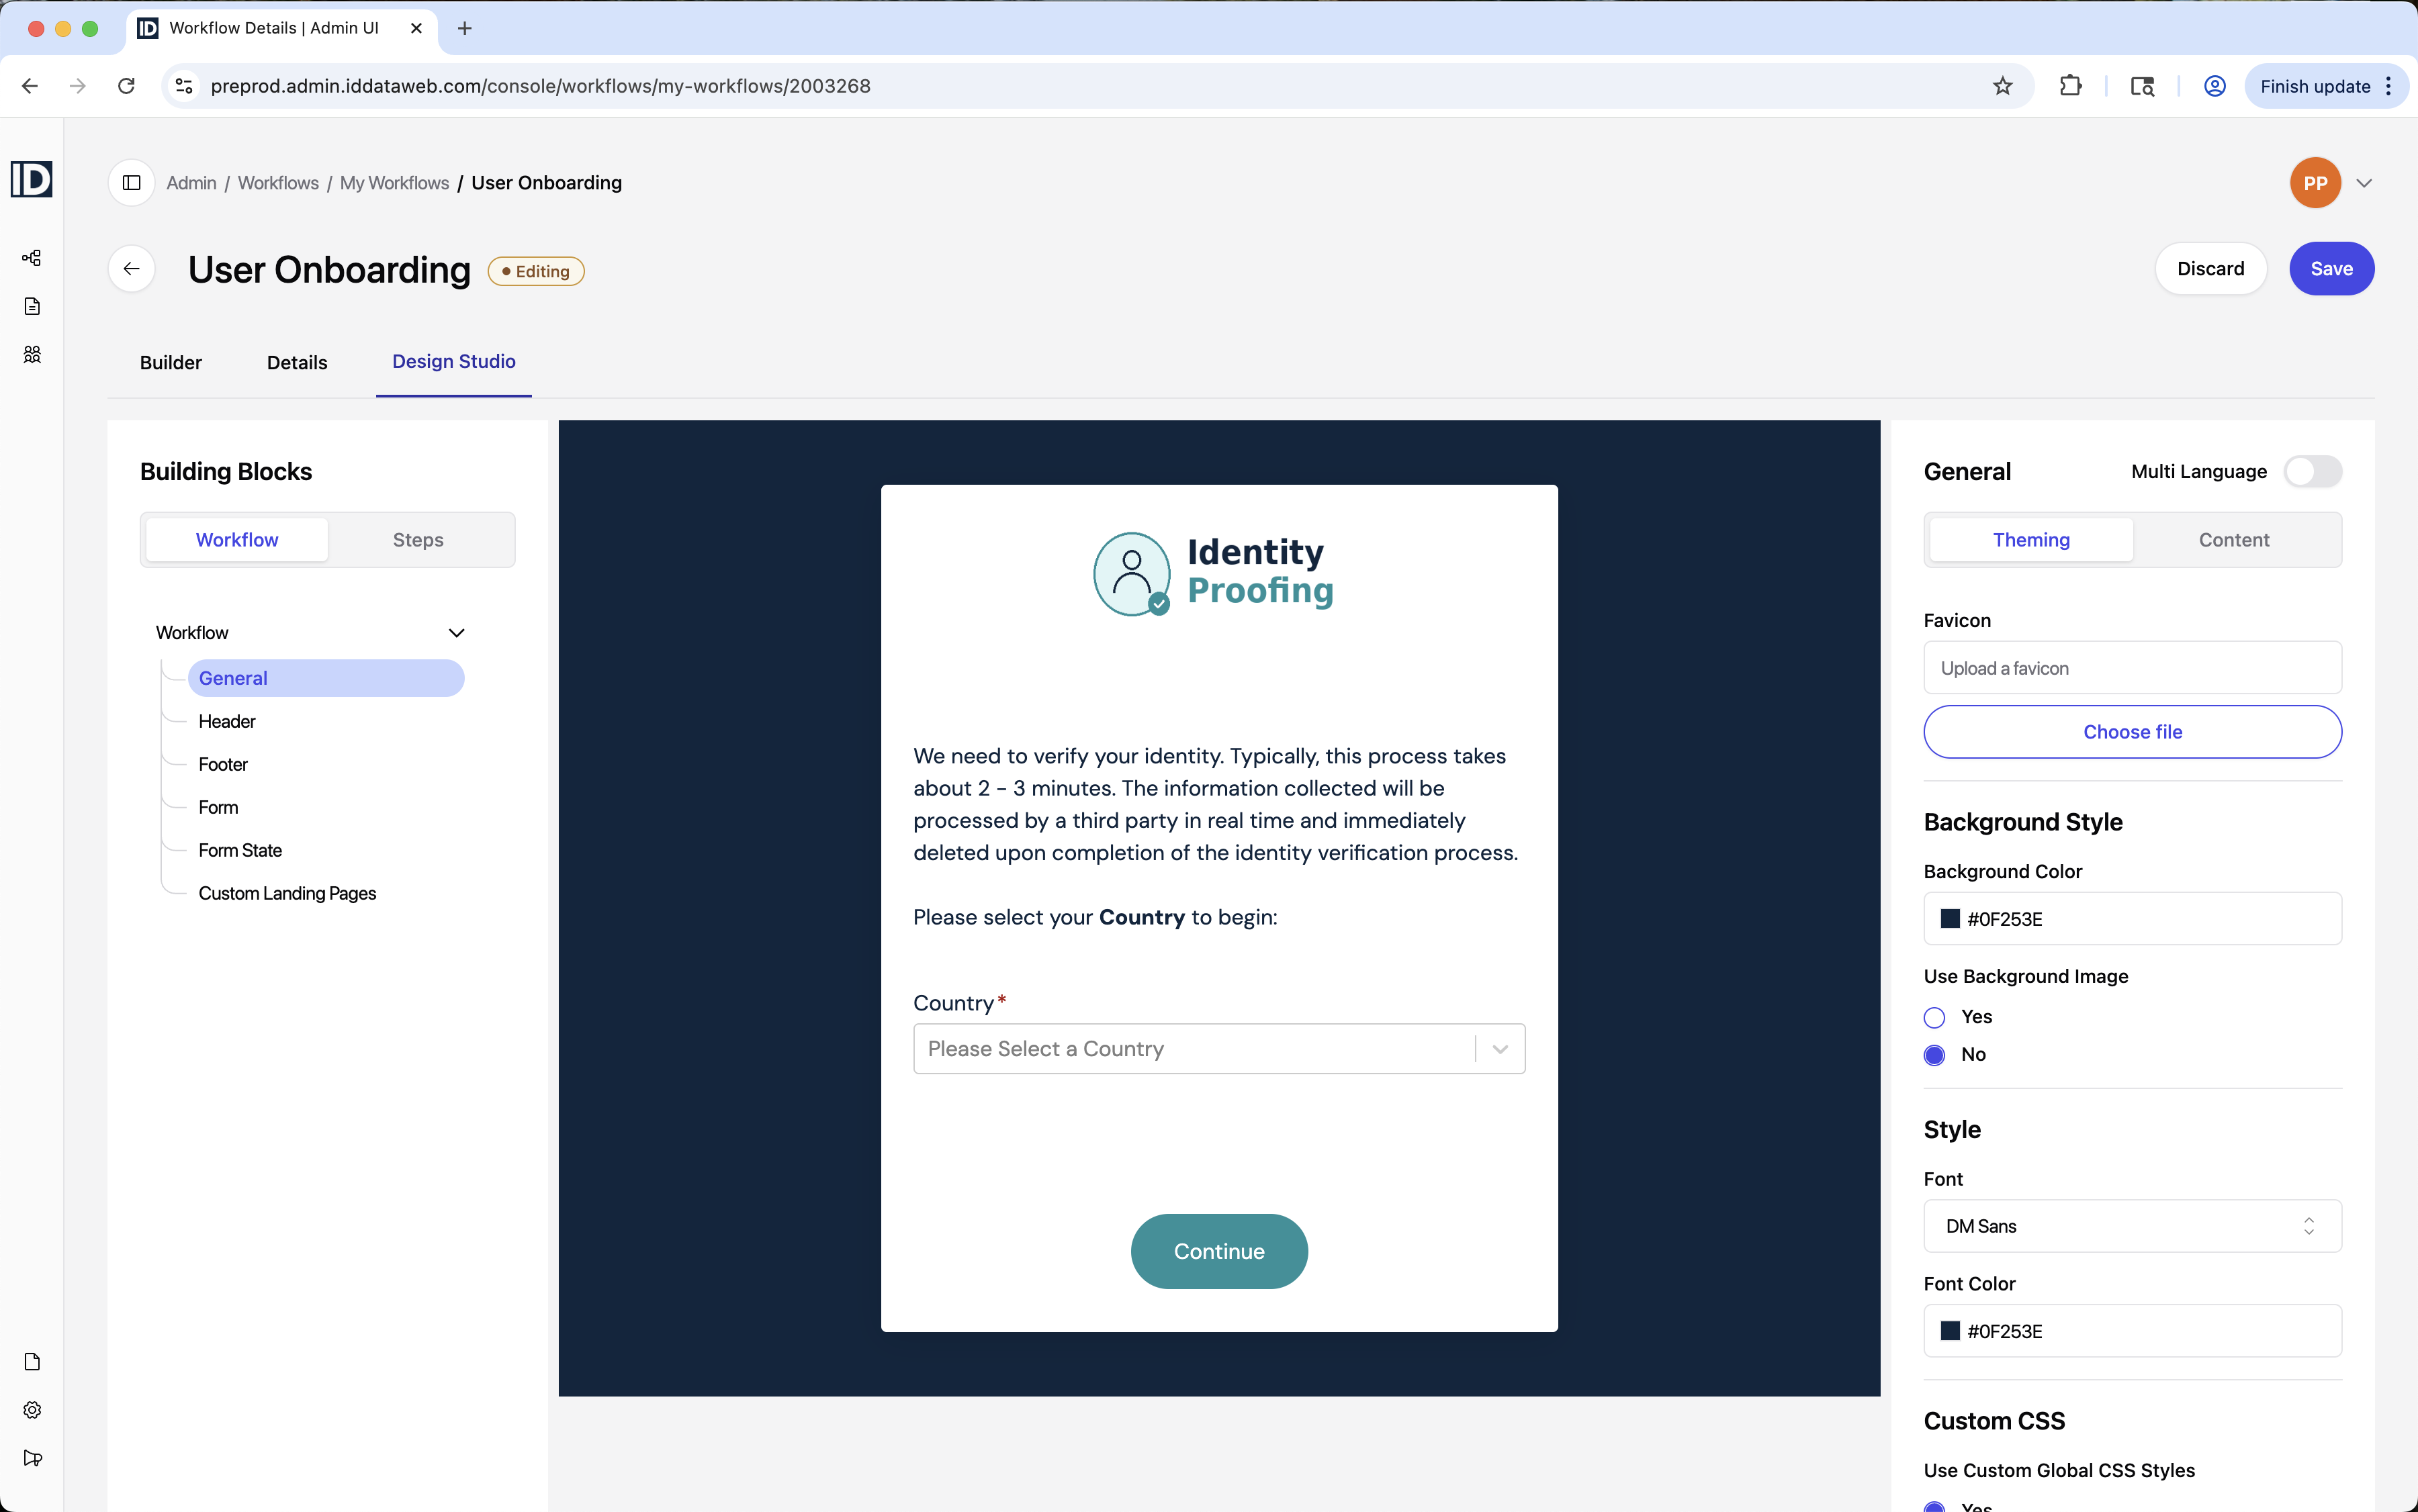Toggle the Multi Language switch
Screen dimensions: 2418x1512
point(2312,472)
